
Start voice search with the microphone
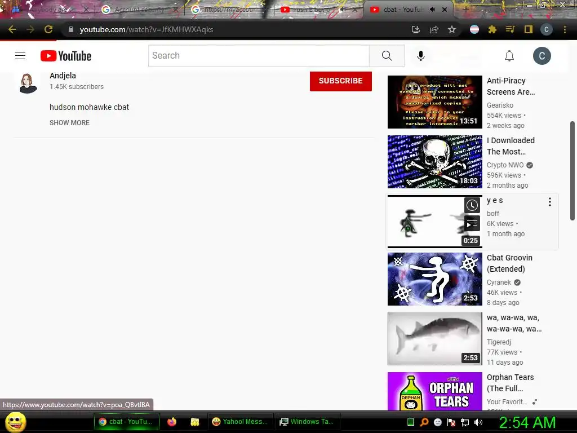point(420,56)
